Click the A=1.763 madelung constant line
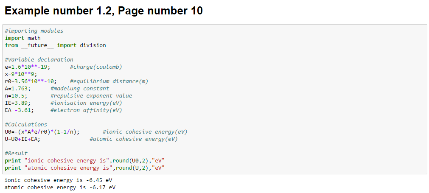The image size is (429, 193). [x=57, y=89]
